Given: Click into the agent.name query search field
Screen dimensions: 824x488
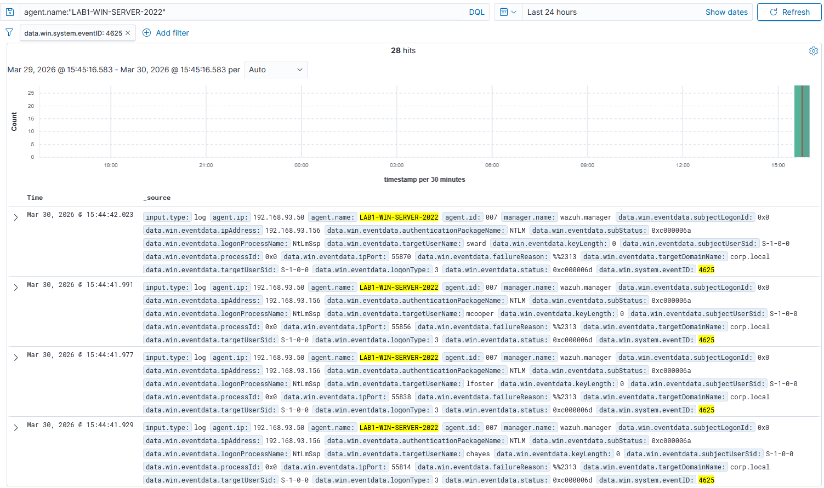Looking at the screenshot, I should 241,12.
